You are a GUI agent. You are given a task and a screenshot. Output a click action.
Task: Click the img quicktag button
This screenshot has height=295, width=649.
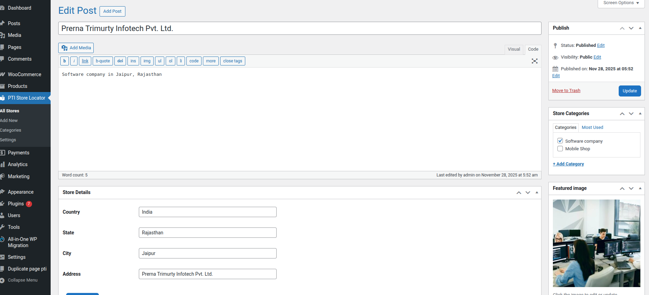pos(147,61)
